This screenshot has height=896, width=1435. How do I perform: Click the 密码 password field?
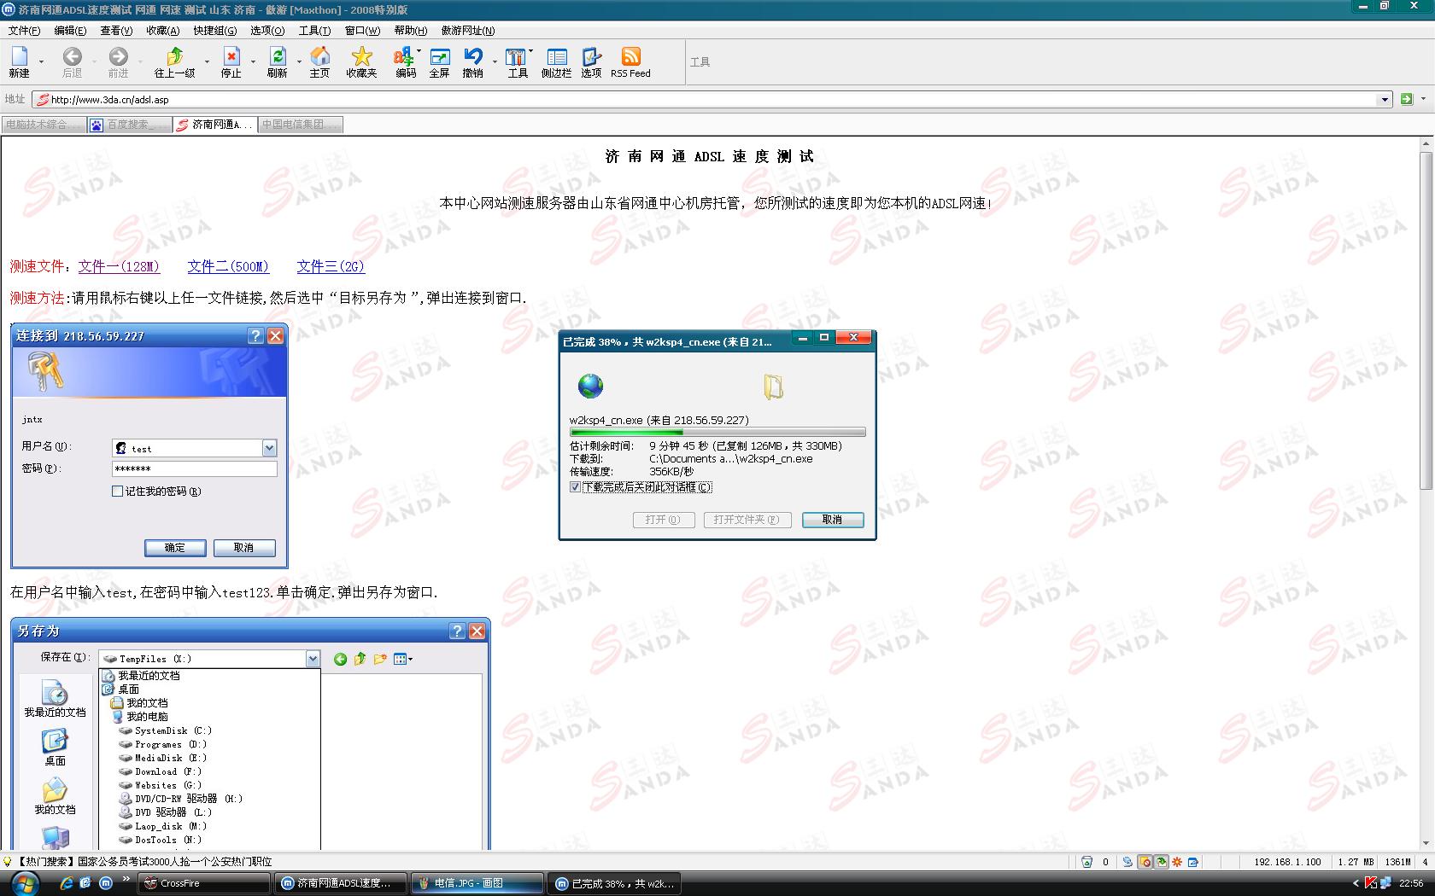(x=195, y=468)
